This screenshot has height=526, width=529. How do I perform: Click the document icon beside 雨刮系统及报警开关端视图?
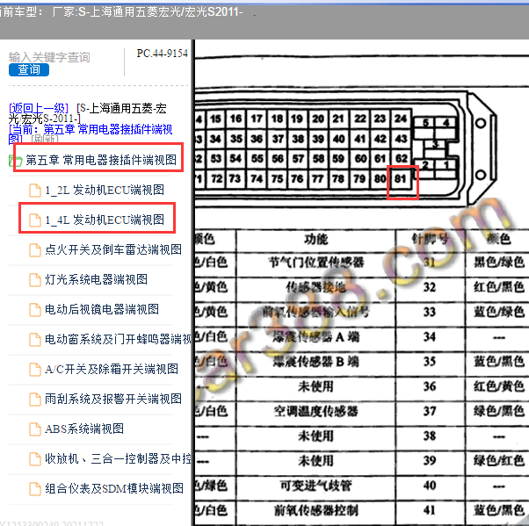tap(35, 400)
